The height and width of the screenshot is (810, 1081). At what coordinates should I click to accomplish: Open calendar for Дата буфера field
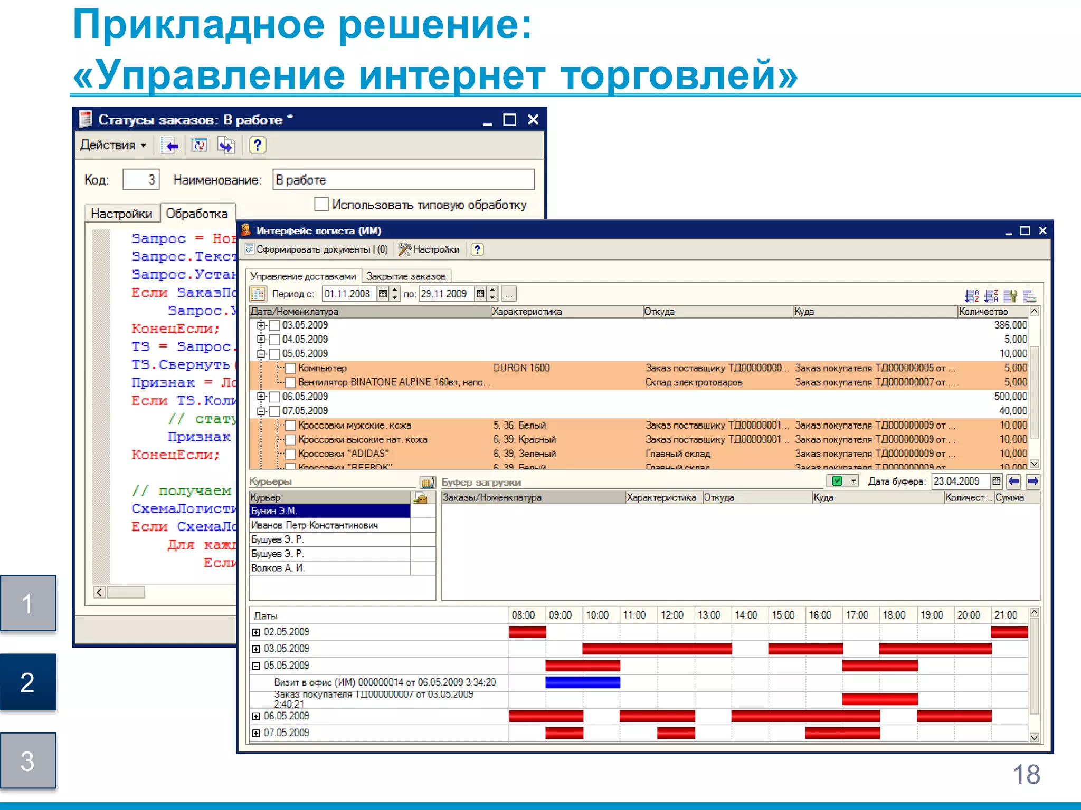pyautogui.click(x=996, y=481)
